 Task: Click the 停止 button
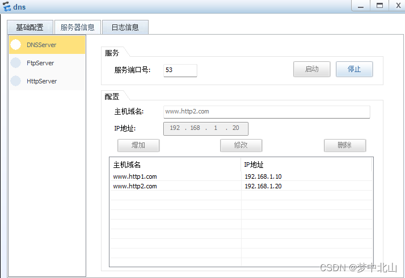click(x=354, y=69)
